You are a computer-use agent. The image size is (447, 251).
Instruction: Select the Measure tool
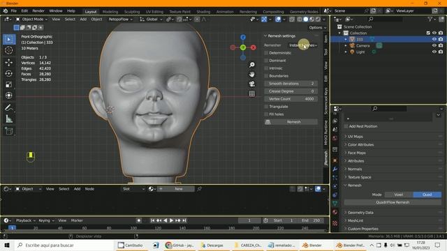(x=9, y=119)
